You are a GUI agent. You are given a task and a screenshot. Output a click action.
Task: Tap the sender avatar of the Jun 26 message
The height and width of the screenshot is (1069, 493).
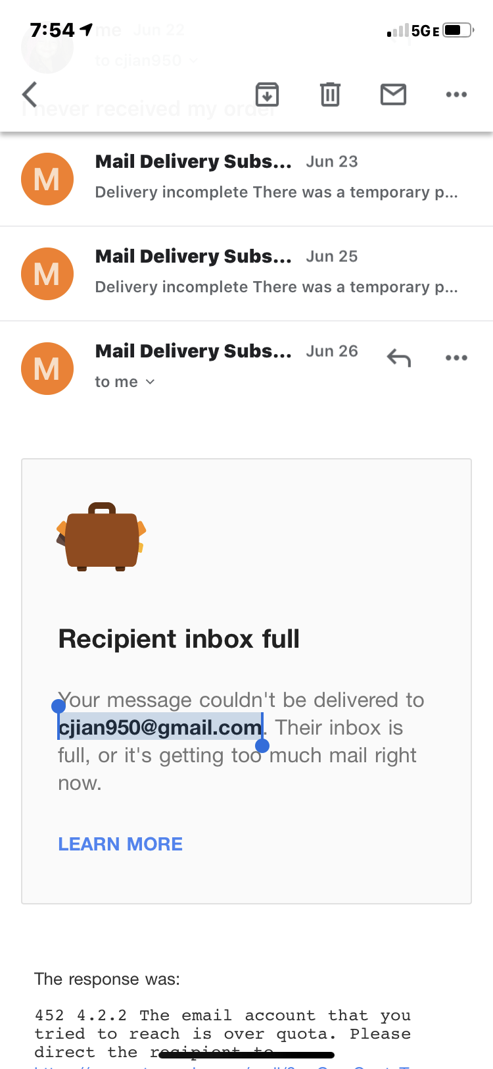point(47,369)
